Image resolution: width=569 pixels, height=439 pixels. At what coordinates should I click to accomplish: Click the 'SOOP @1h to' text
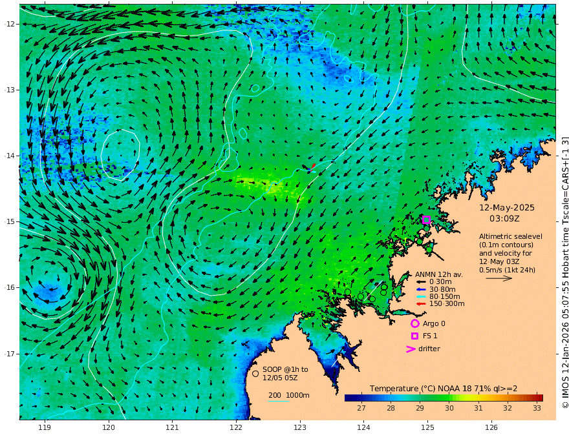pyautogui.click(x=285, y=369)
